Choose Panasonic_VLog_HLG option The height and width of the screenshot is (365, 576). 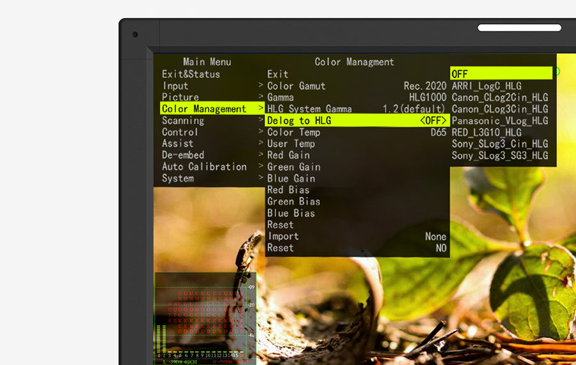[500, 121]
